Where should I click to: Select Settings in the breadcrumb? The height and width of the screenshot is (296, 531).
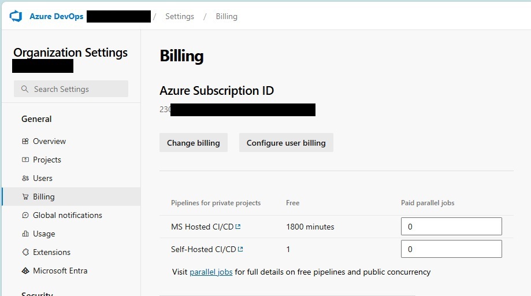coord(179,16)
